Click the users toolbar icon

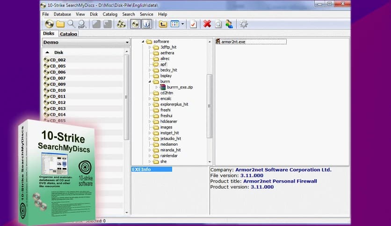[x=229, y=24]
